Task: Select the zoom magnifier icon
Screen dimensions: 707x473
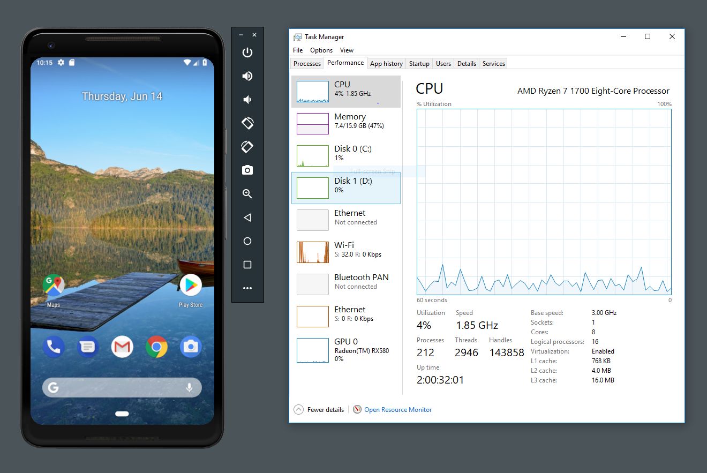Action: point(247,193)
